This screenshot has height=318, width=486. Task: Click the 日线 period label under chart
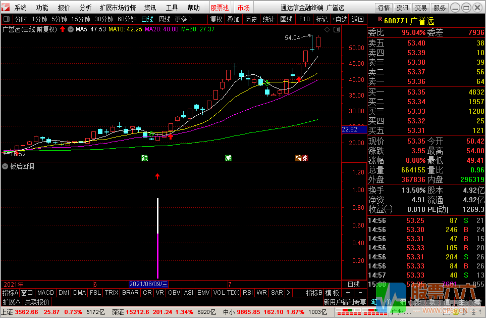(x=354, y=284)
